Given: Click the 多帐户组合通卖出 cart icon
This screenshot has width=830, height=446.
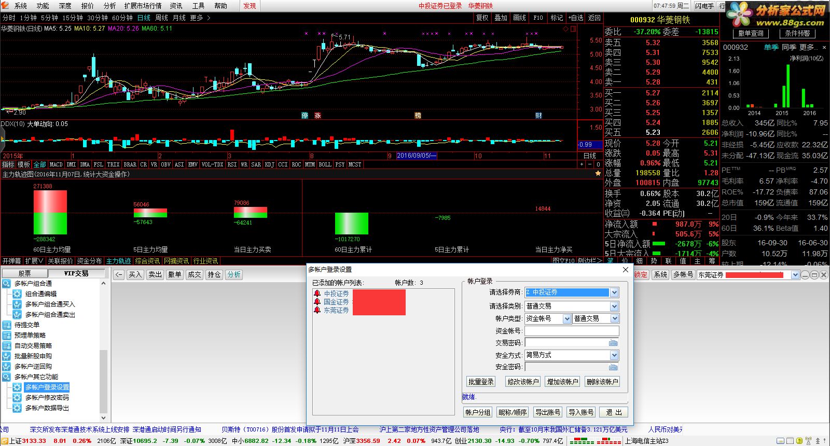Looking at the screenshot, I should click(17, 315).
